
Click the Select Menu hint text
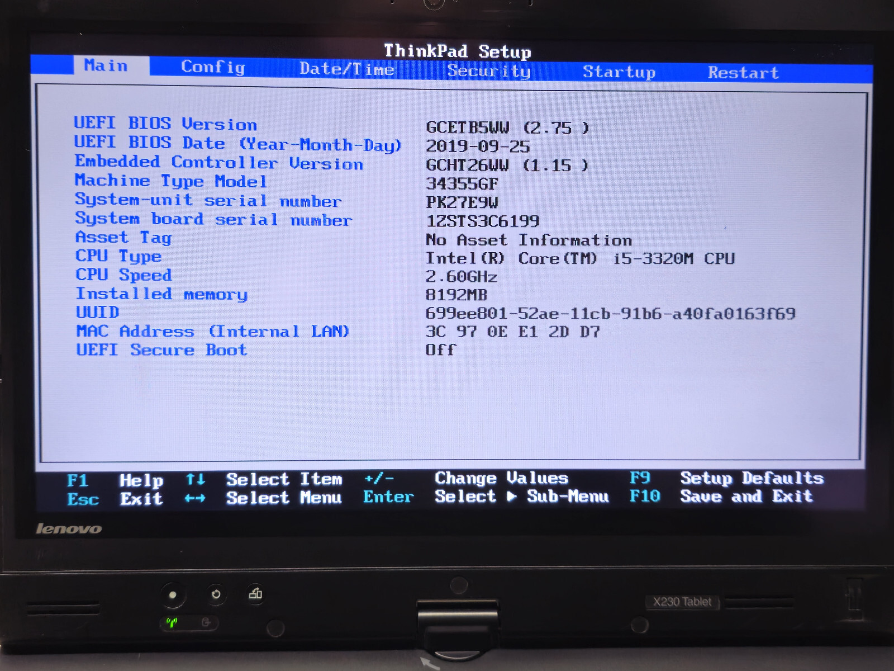(x=284, y=497)
